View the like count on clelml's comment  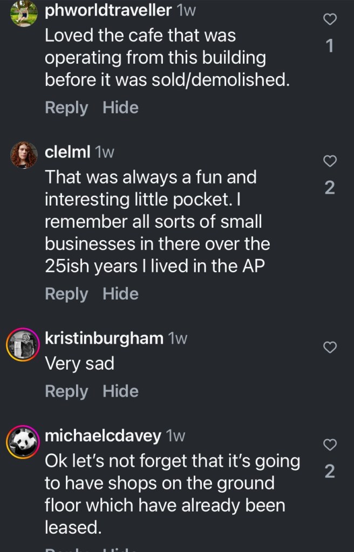click(330, 188)
